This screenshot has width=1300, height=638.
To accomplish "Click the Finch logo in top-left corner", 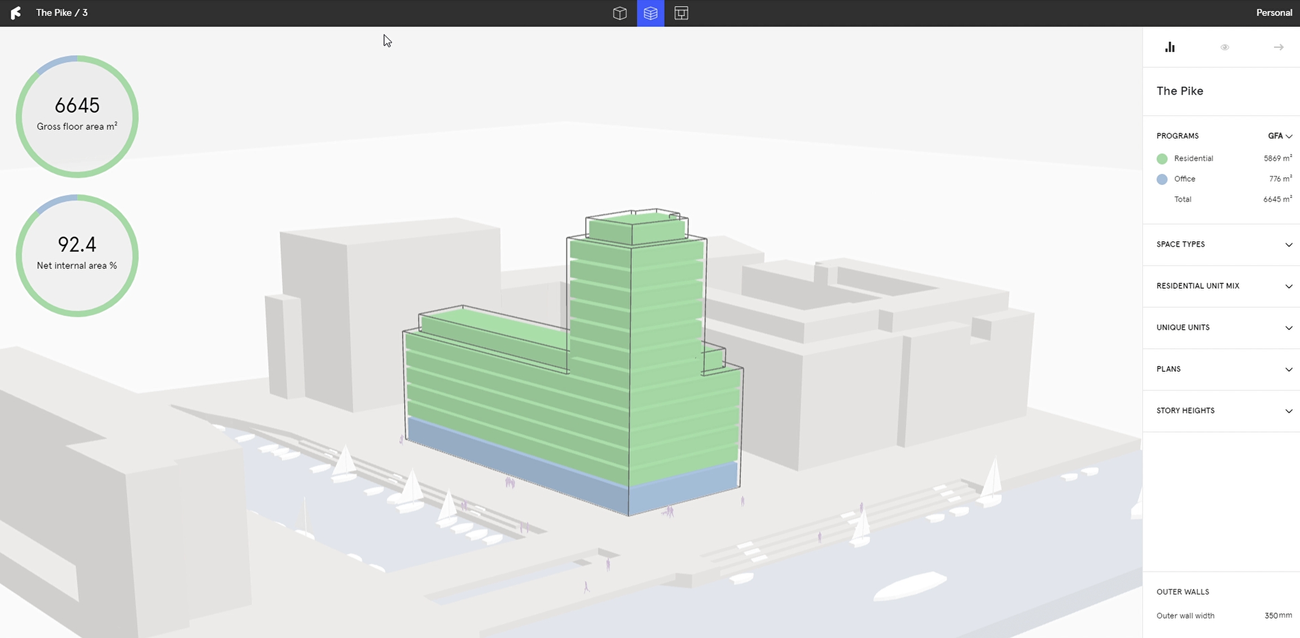I will point(16,13).
